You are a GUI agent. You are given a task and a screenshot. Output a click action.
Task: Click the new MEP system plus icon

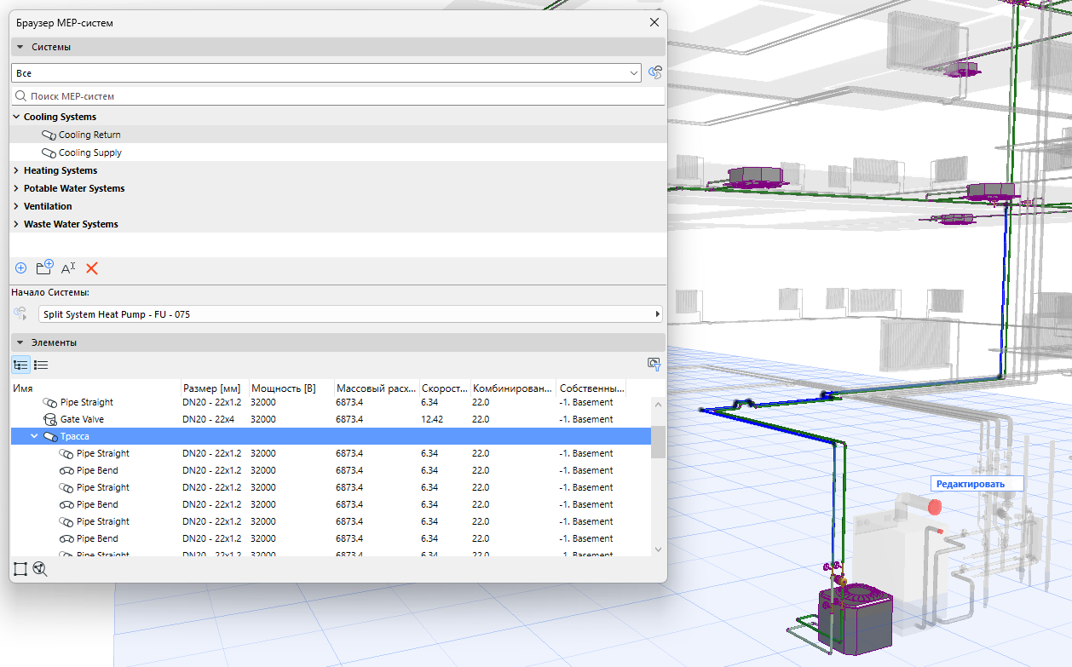[x=21, y=268]
